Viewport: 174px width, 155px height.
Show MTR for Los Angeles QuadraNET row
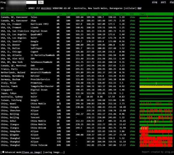click(x=132, y=34)
